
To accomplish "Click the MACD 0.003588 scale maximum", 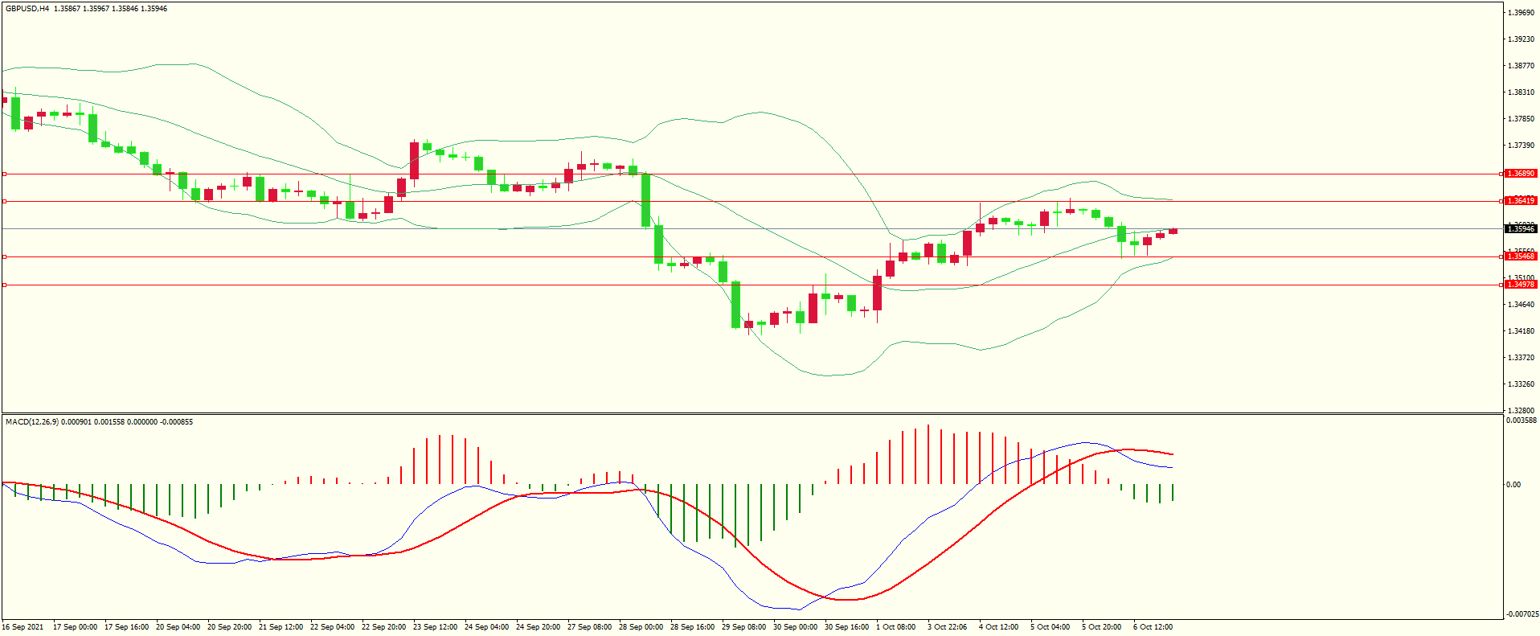I will (1522, 421).
